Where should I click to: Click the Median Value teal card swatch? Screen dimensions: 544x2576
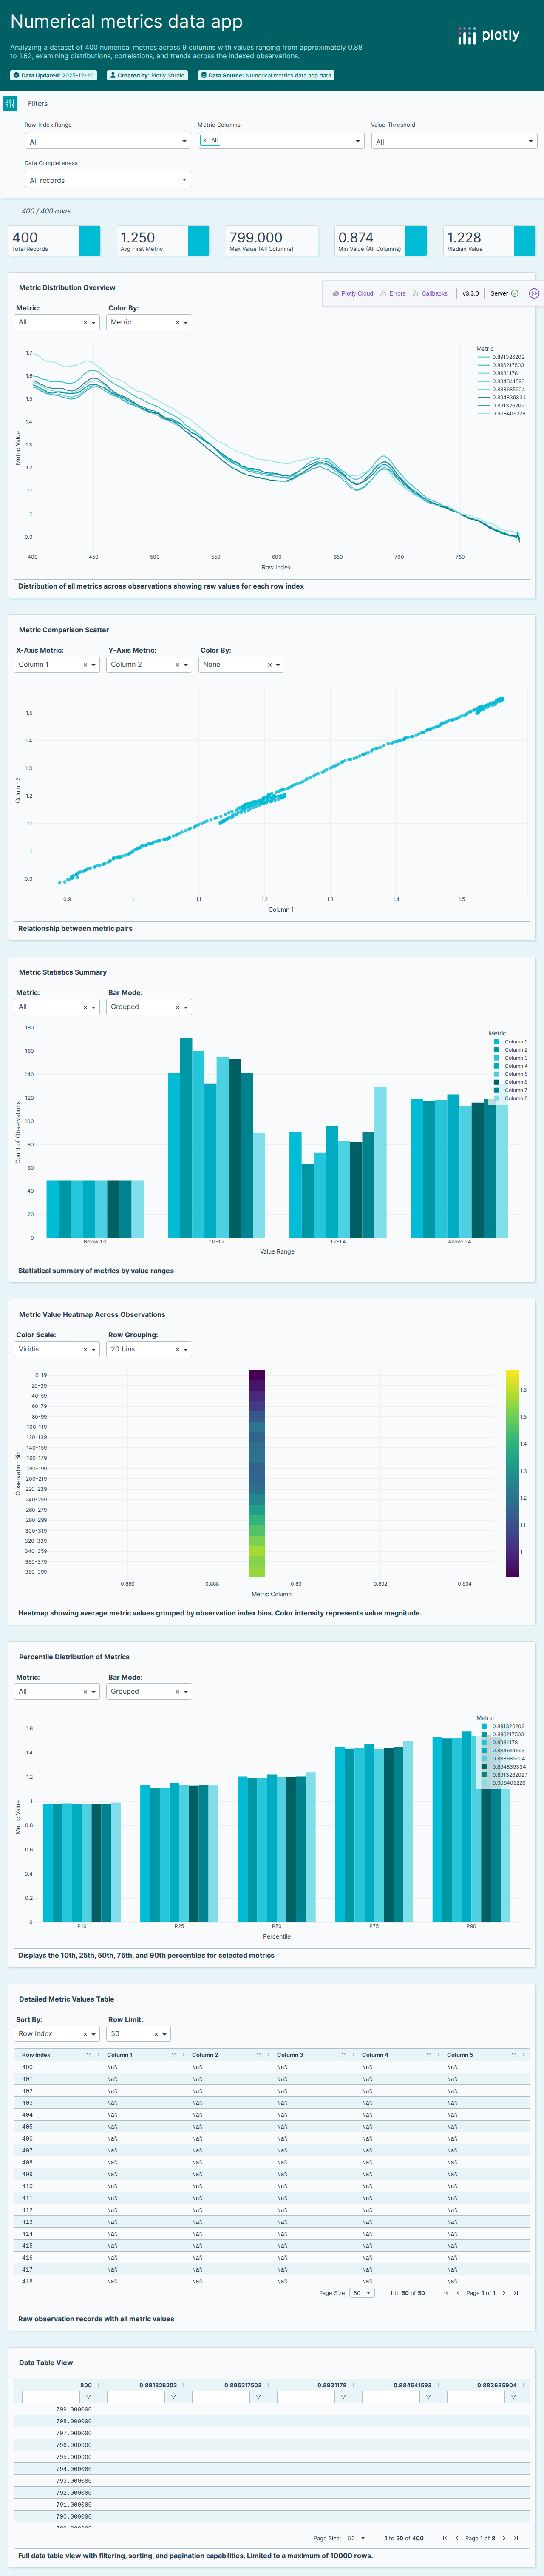coord(525,240)
